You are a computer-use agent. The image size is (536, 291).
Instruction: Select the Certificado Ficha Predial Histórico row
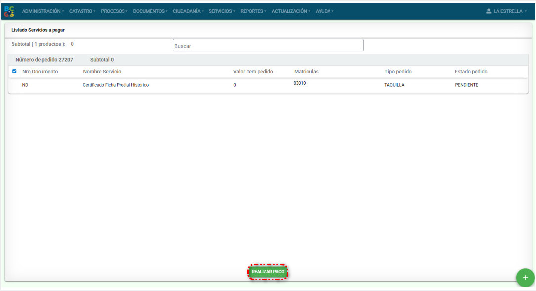click(x=116, y=85)
